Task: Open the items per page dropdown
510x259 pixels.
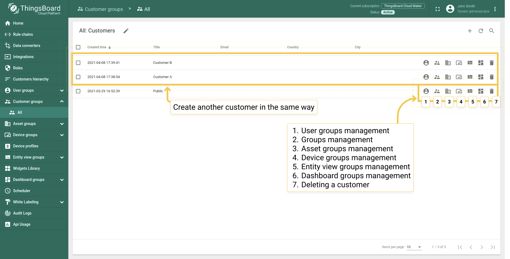Action: pos(414,247)
